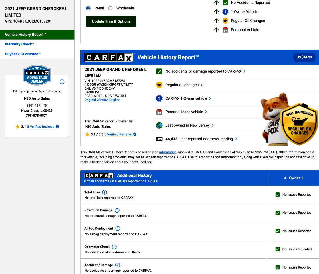Click Accident / Damage info icon
Image resolution: width=319 pixels, height=274 pixels.
[x=118, y=265]
